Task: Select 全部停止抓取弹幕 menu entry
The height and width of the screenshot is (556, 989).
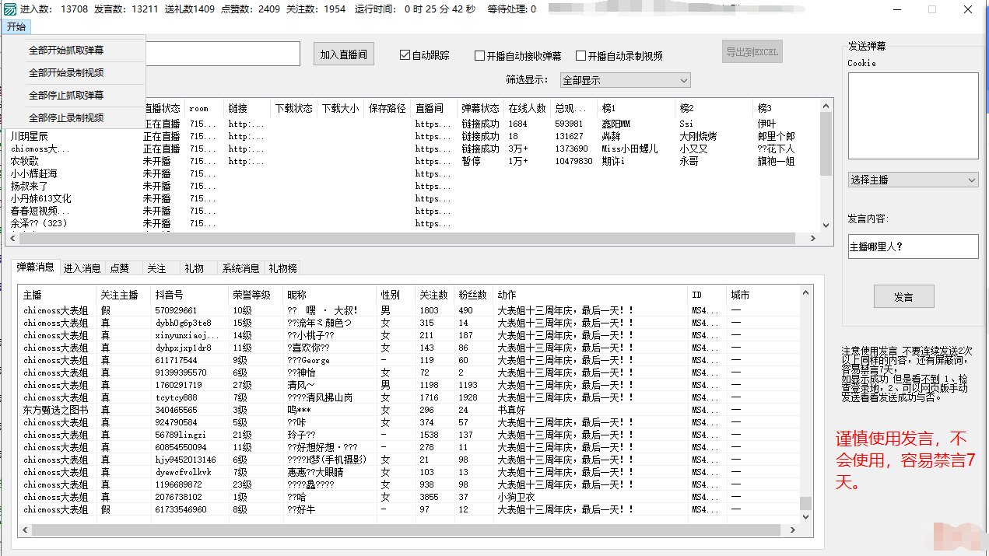Action: pyautogui.click(x=66, y=96)
